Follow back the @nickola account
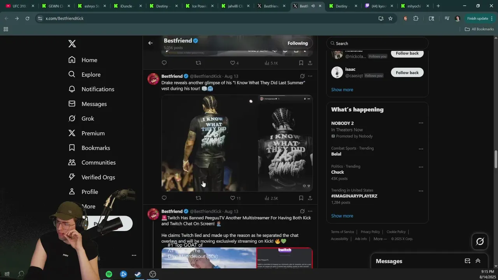Image resolution: width=498 pixels, height=280 pixels. (x=407, y=53)
